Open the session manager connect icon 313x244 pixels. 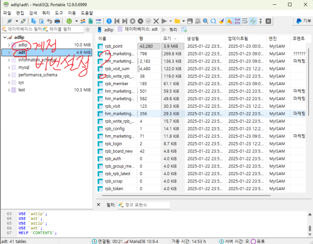9,21
